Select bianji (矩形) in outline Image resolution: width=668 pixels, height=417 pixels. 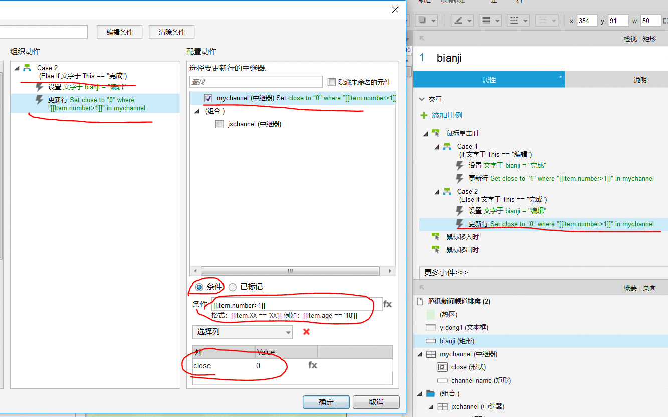(457, 341)
